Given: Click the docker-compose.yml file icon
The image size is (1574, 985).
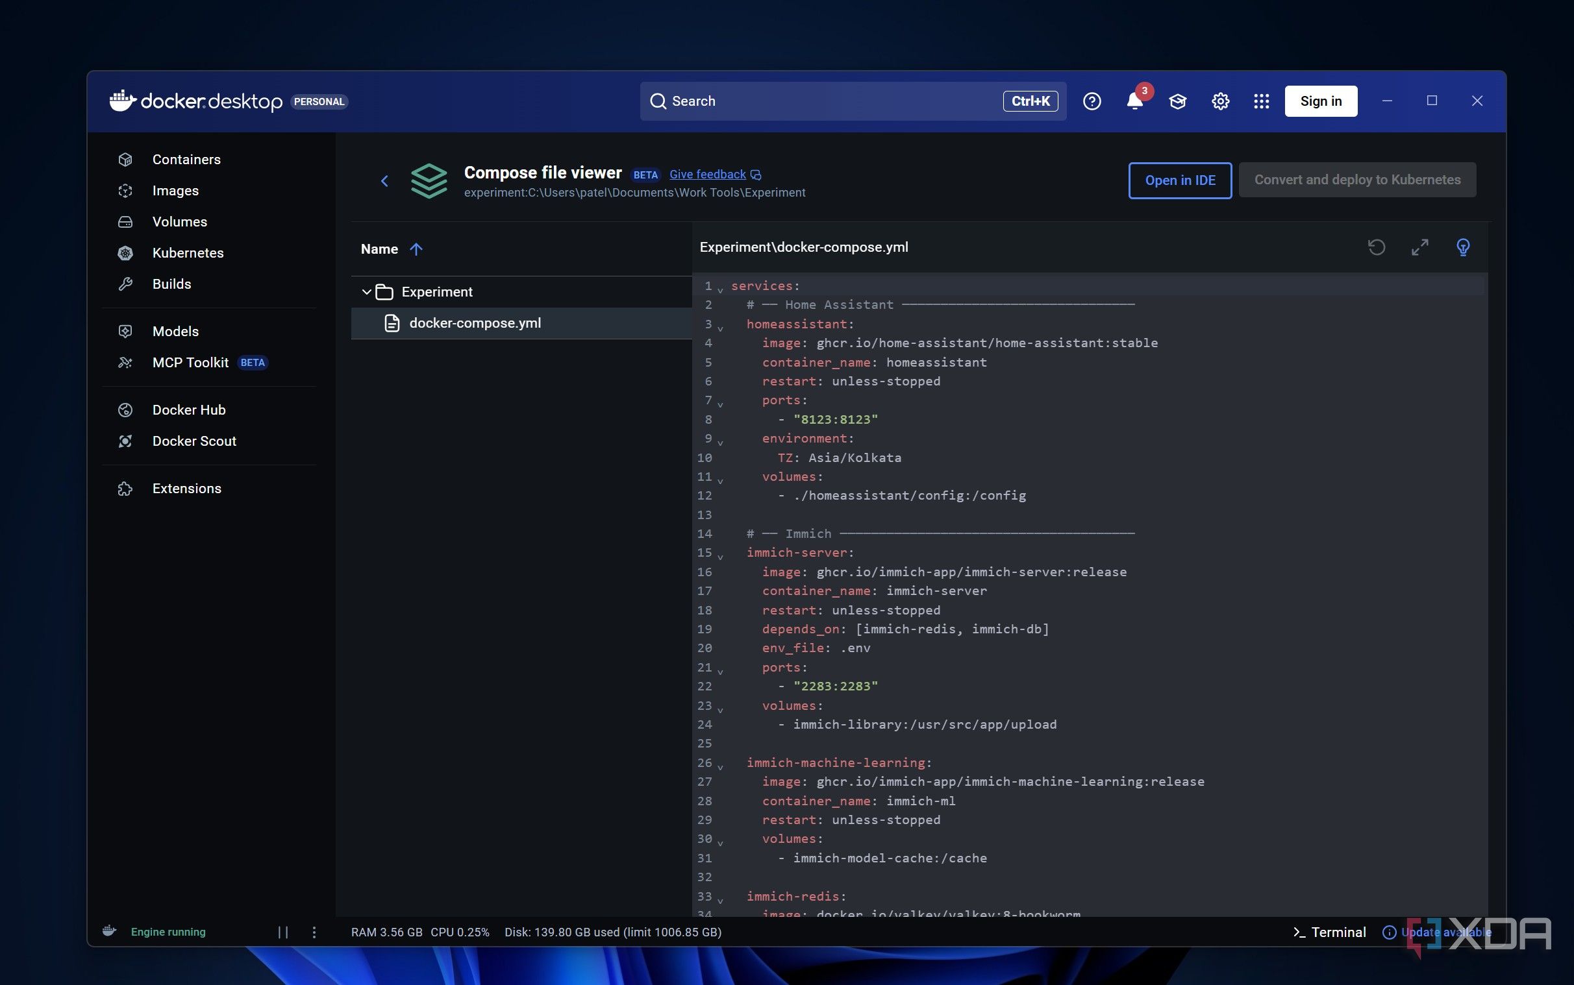Looking at the screenshot, I should [392, 323].
